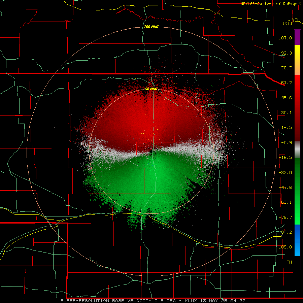303x303 pixels.
Task: Click the KLNX station identifier in the caption
Action: coord(191,301)
